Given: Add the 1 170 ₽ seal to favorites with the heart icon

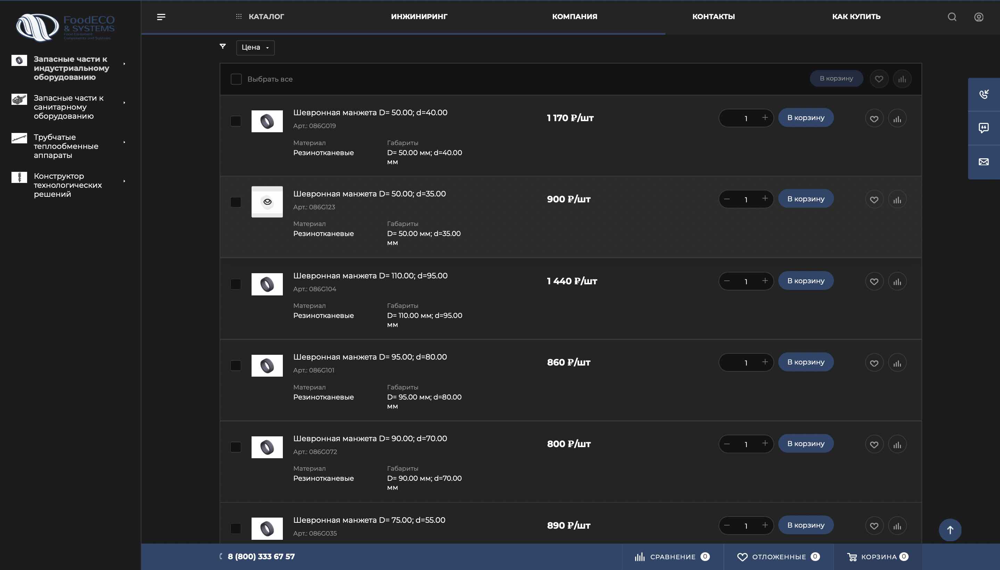Looking at the screenshot, I should click(x=874, y=119).
